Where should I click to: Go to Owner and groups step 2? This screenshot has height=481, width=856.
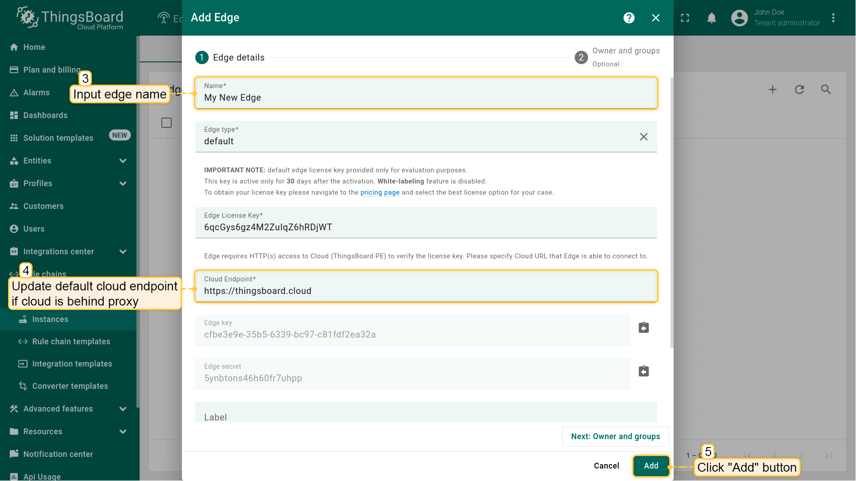pos(617,57)
